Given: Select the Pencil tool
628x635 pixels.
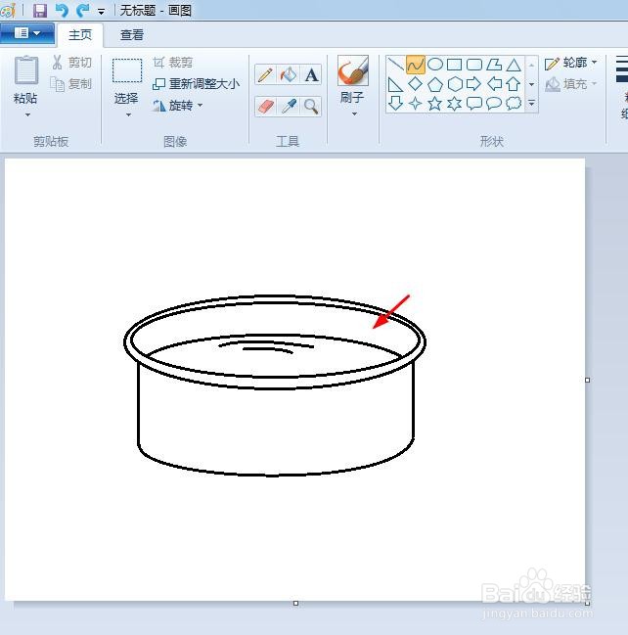Looking at the screenshot, I should click(265, 74).
